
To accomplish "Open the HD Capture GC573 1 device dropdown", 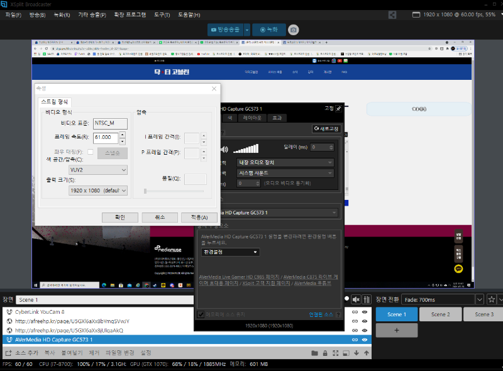I will (x=279, y=213).
